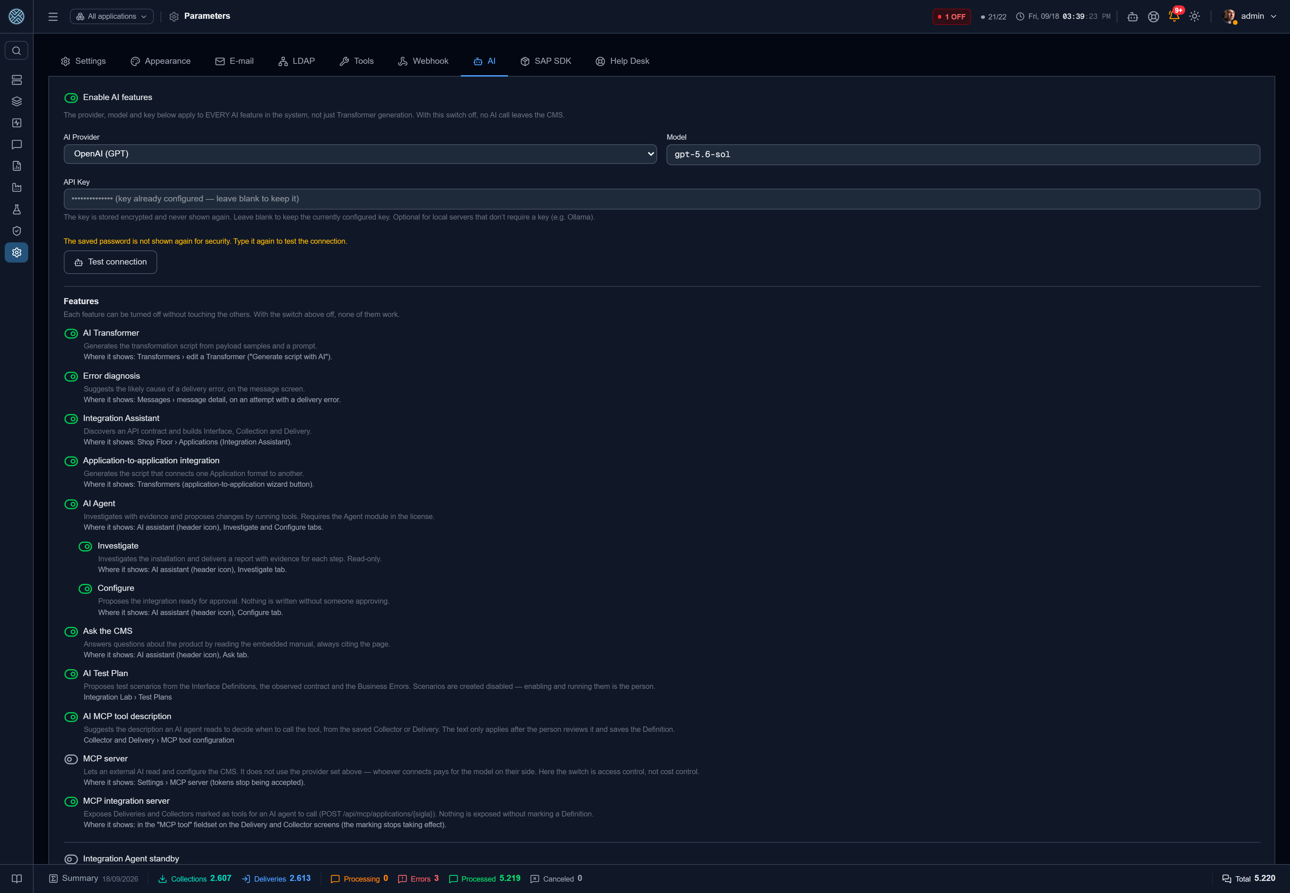This screenshot has width=1290, height=893.
Task: Click the 1 OFF status badge
Action: [951, 17]
